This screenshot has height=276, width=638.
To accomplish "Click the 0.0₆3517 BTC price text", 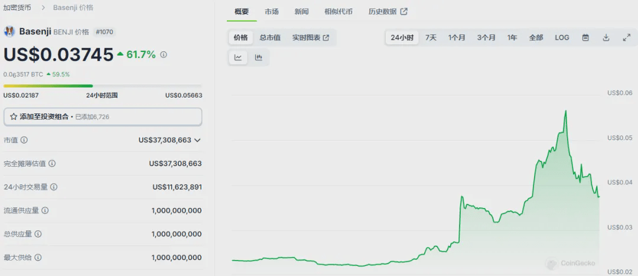I will pos(22,74).
